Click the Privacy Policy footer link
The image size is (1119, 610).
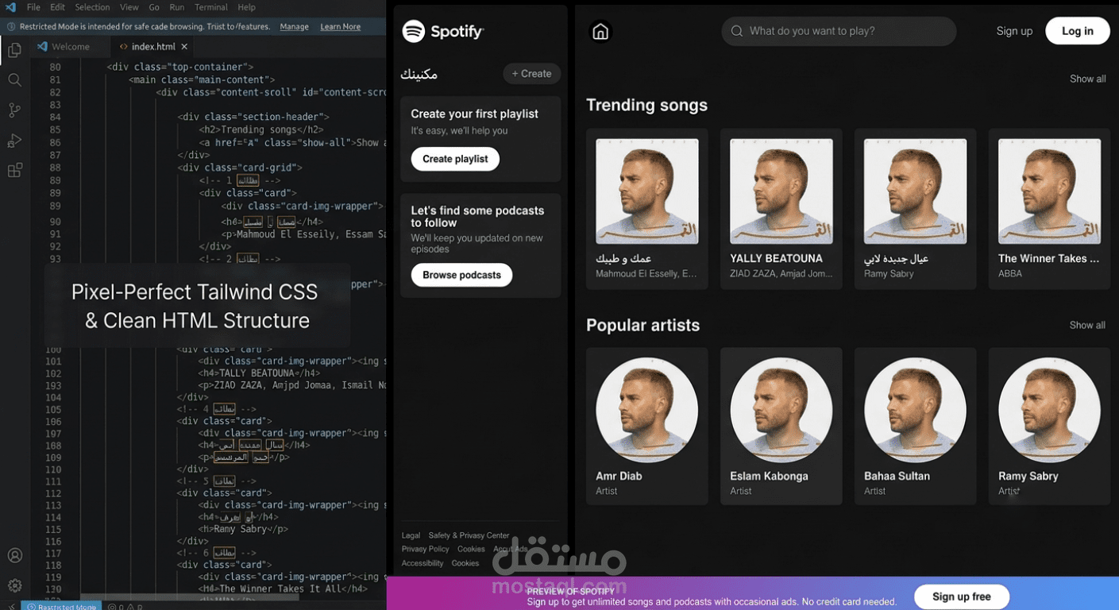pos(425,549)
